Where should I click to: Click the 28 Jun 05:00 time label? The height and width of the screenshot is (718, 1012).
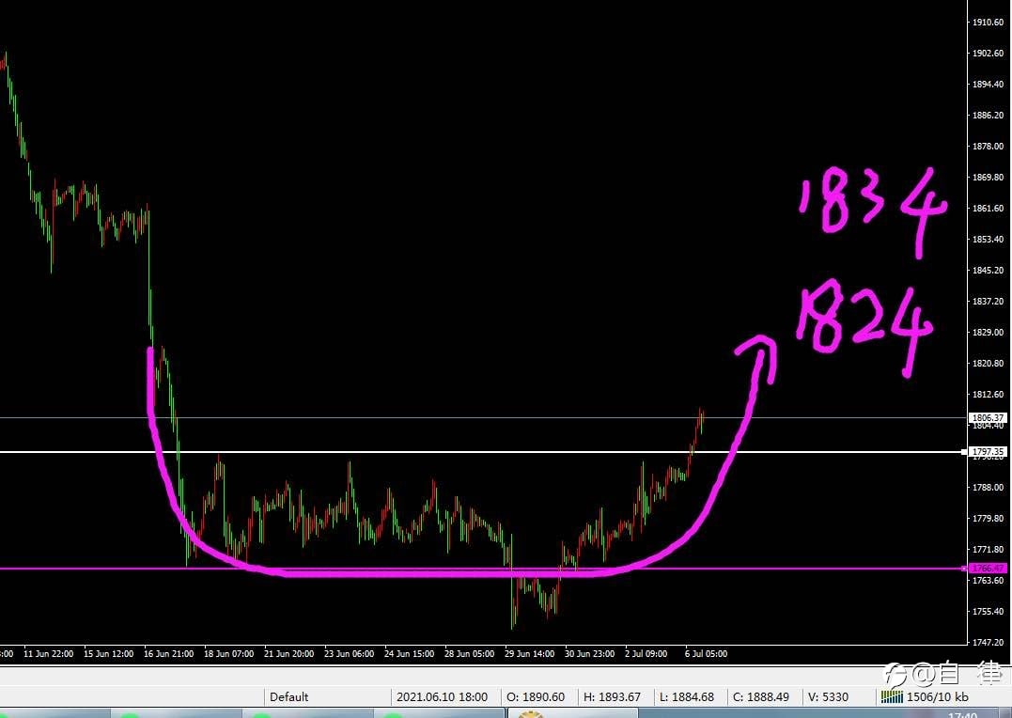click(x=469, y=653)
